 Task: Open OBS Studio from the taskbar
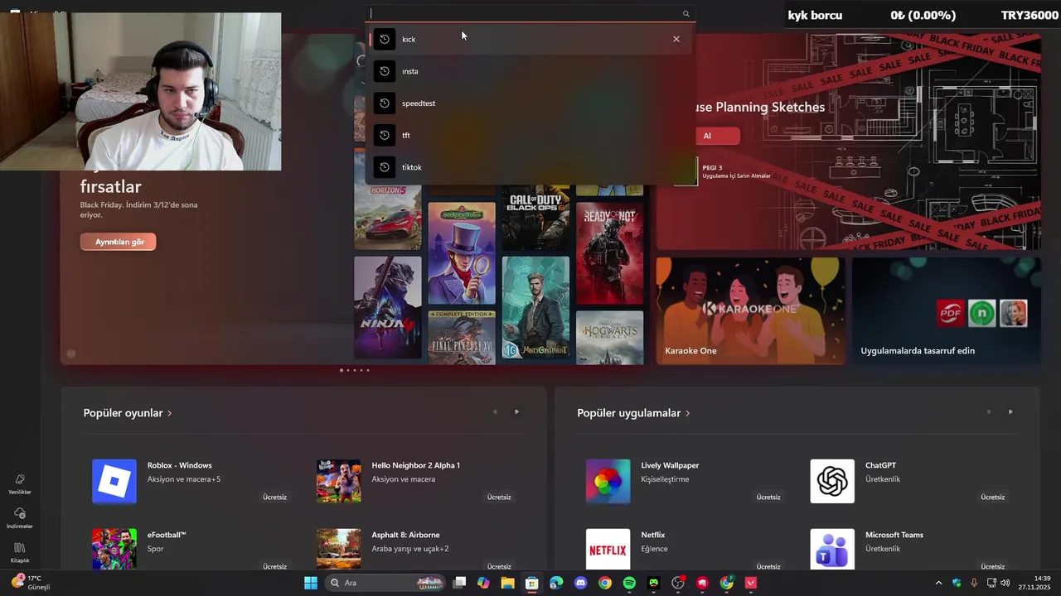pyautogui.click(x=678, y=583)
